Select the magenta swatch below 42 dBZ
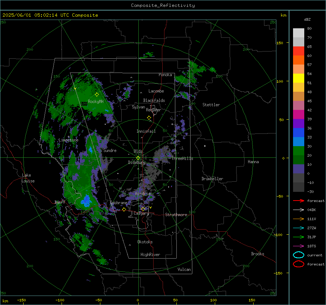This screenshot has height=305, width=326. 298,114
